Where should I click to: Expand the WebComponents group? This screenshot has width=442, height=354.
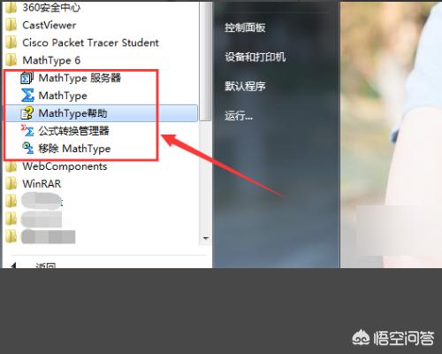[x=65, y=166]
